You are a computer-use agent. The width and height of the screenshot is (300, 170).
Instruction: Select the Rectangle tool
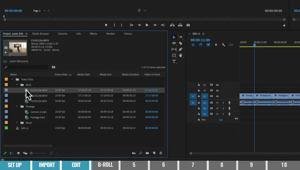click(174, 56)
